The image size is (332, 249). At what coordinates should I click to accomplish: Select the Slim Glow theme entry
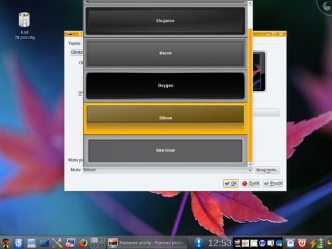coord(165,151)
